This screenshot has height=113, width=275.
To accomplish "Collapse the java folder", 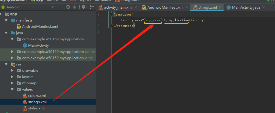I will [7, 33].
